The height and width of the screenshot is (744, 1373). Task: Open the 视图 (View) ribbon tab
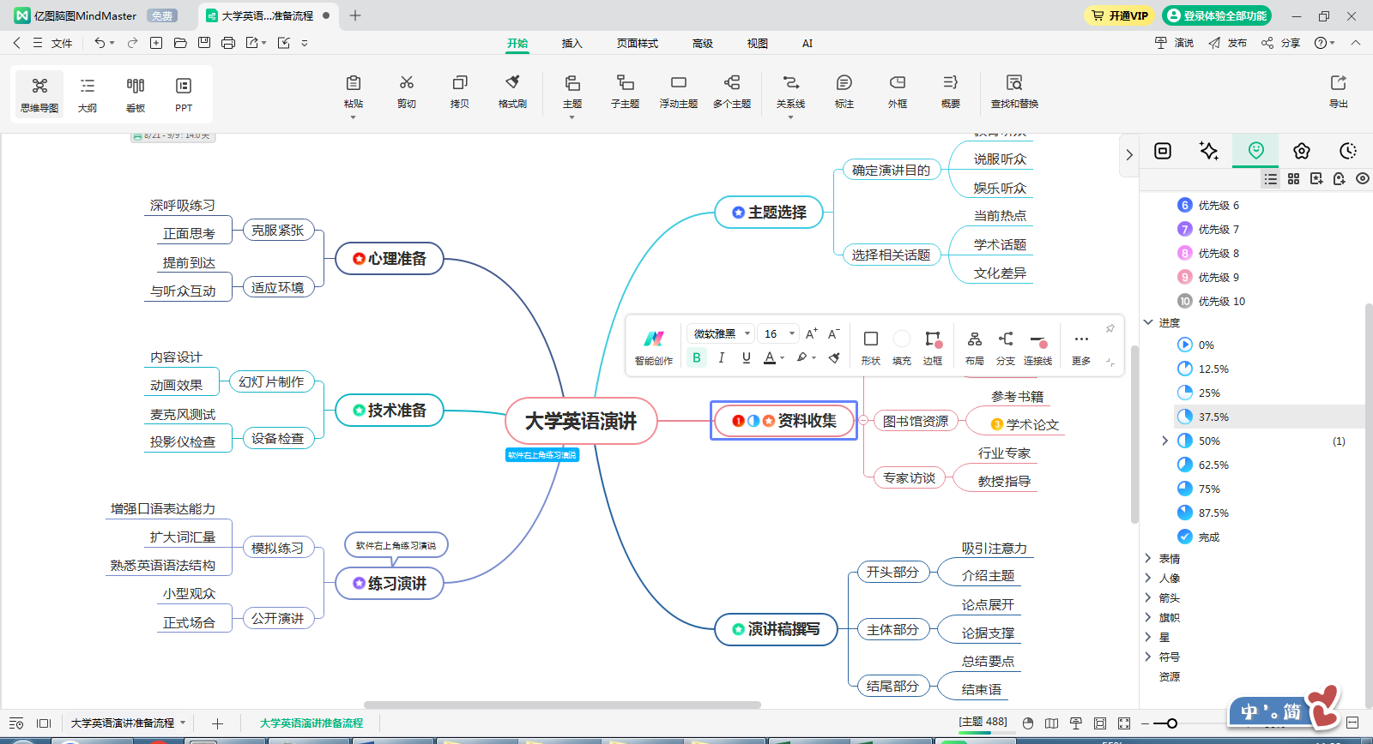pyautogui.click(x=758, y=43)
